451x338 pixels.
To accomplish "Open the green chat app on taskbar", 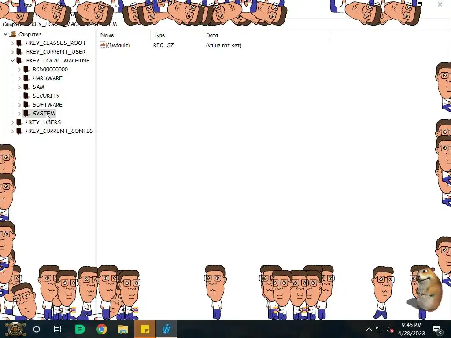I will [80, 329].
